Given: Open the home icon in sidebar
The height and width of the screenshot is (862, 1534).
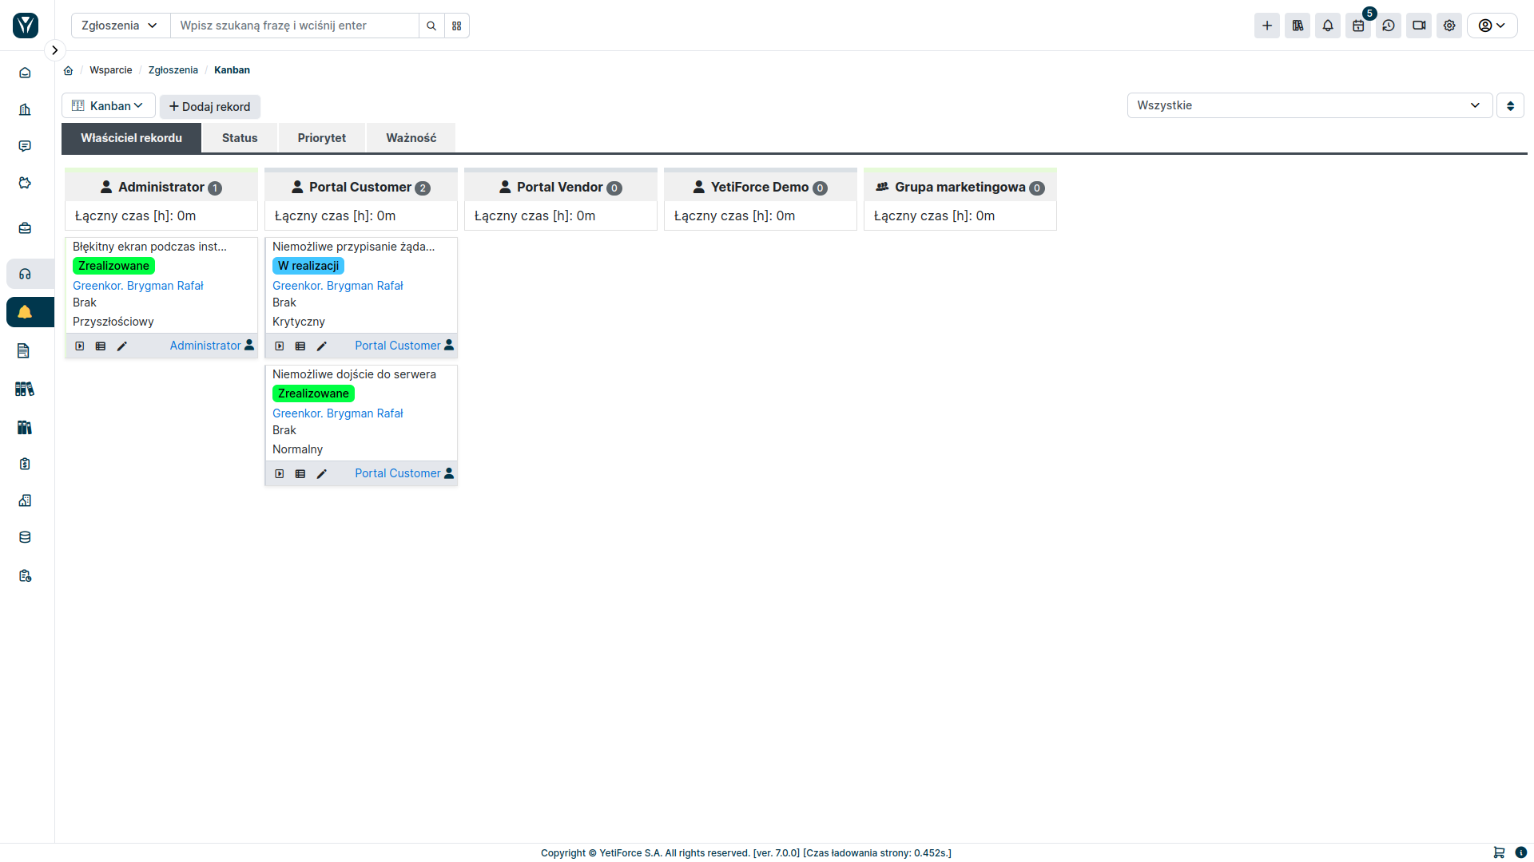Looking at the screenshot, I should click(25, 73).
